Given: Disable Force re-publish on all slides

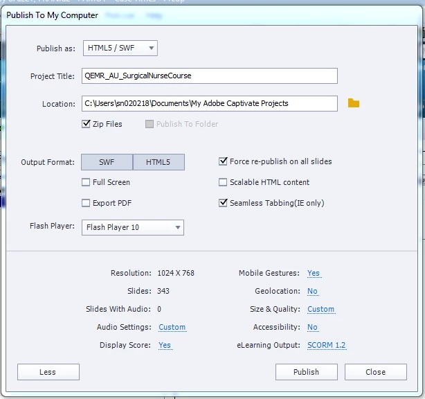Looking at the screenshot, I should (x=223, y=161).
